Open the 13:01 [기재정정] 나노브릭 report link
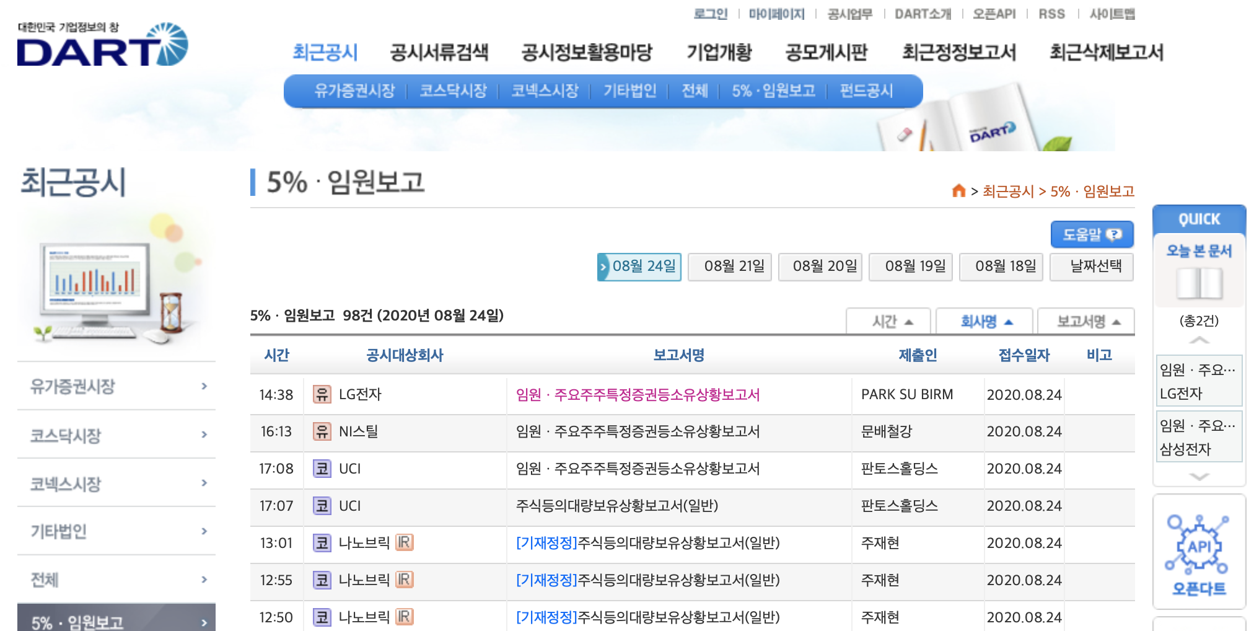This screenshot has height=631, width=1254. point(647,543)
